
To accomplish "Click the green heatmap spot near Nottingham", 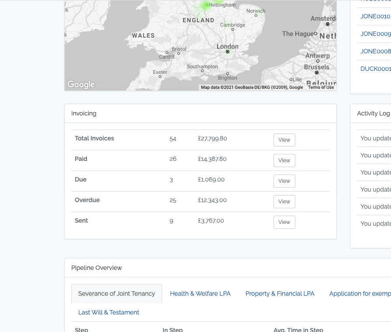I will (x=207, y=6).
